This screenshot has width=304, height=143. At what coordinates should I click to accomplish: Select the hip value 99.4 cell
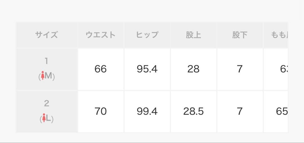pyautogui.click(x=147, y=111)
